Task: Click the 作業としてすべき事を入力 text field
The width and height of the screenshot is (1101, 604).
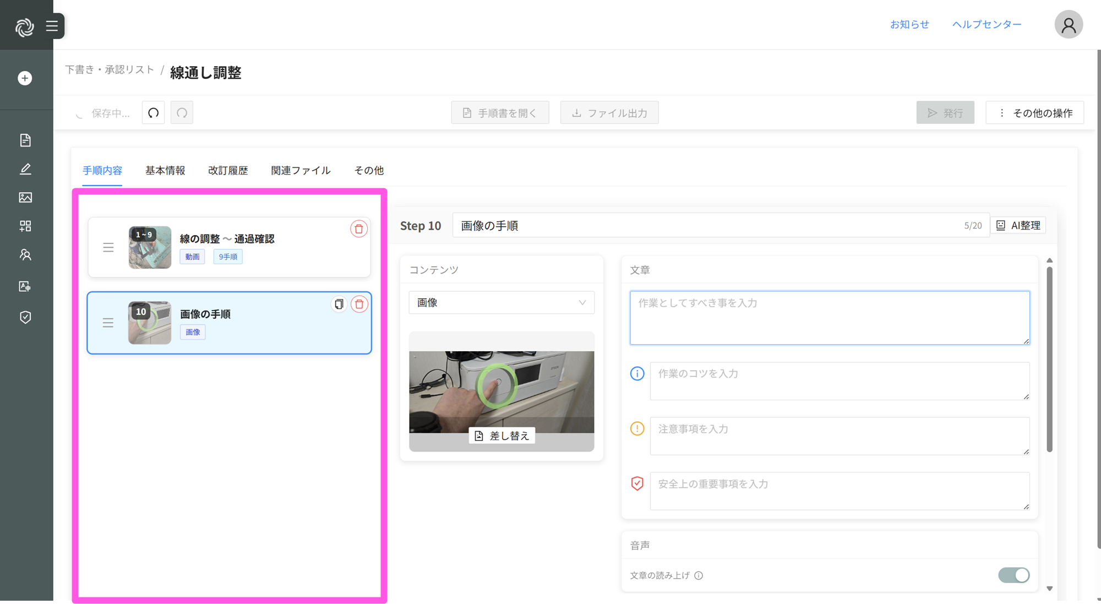Action: pyautogui.click(x=829, y=318)
